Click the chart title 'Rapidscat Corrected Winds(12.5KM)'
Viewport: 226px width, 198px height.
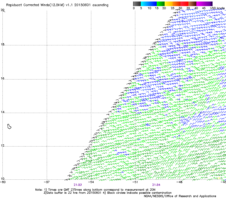[35, 5]
